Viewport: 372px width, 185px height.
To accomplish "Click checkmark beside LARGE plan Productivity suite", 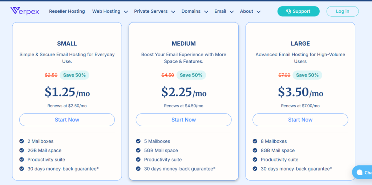I will point(255,160).
